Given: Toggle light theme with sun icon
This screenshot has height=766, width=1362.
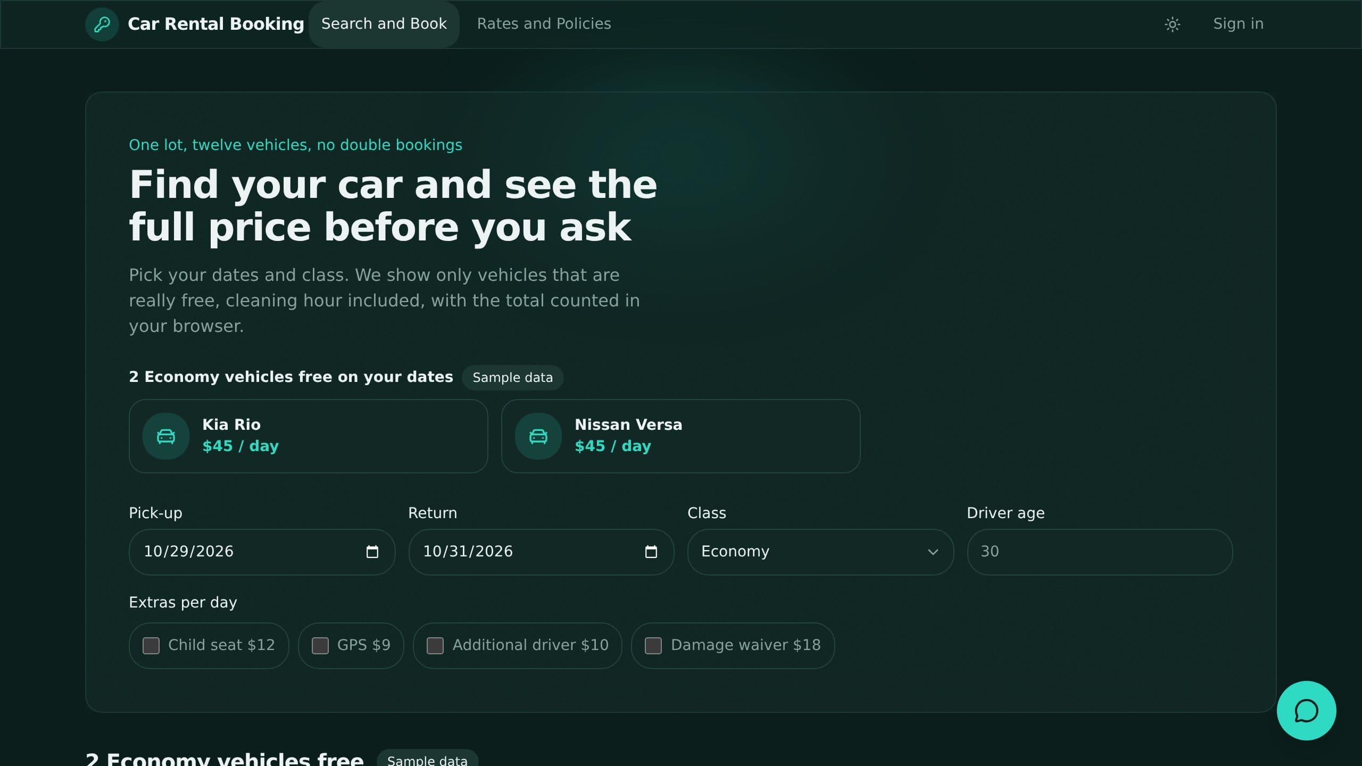Looking at the screenshot, I should pyautogui.click(x=1172, y=24).
